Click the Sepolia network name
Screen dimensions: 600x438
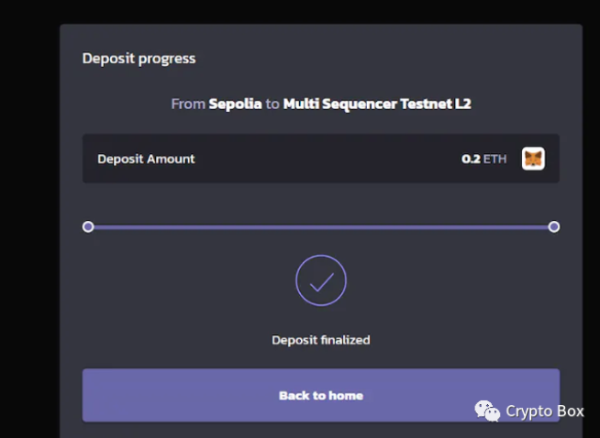pyautogui.click(x=236, y=104)
